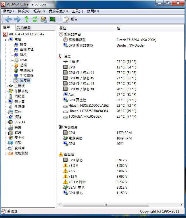Screen dimensions: 186x218
Task: Open the 我的最愛(O) menu
Action: click(58, 11)
